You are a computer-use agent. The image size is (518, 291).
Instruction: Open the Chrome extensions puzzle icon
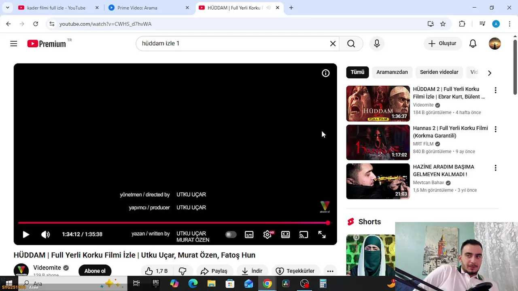tap(462, 24)
